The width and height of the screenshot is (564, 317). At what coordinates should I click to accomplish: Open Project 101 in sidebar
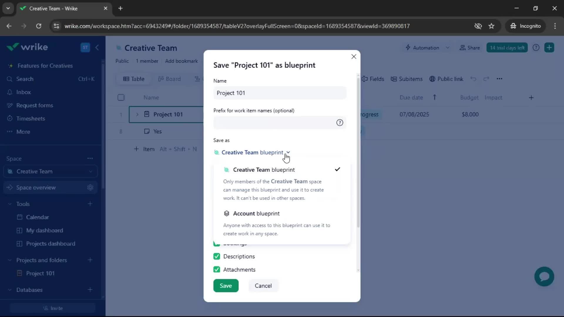40,273
